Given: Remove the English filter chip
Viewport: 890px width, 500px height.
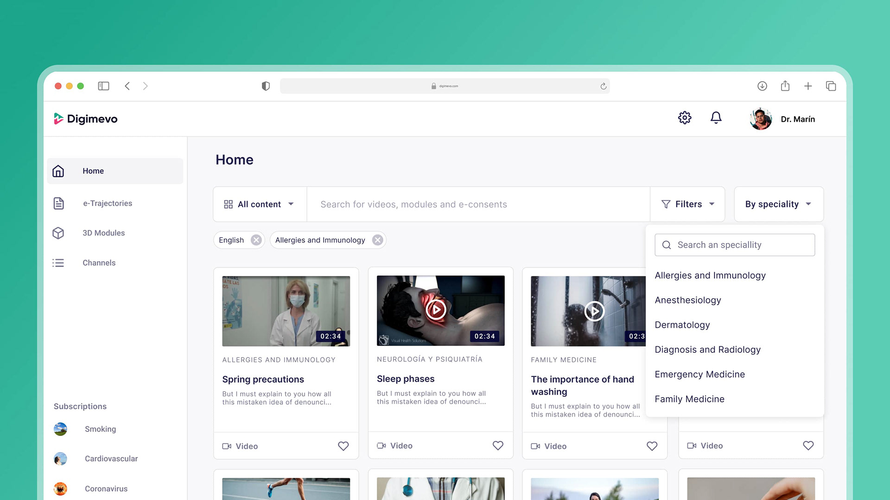Looking at the screenshot, I should click(x=256, y=240).
